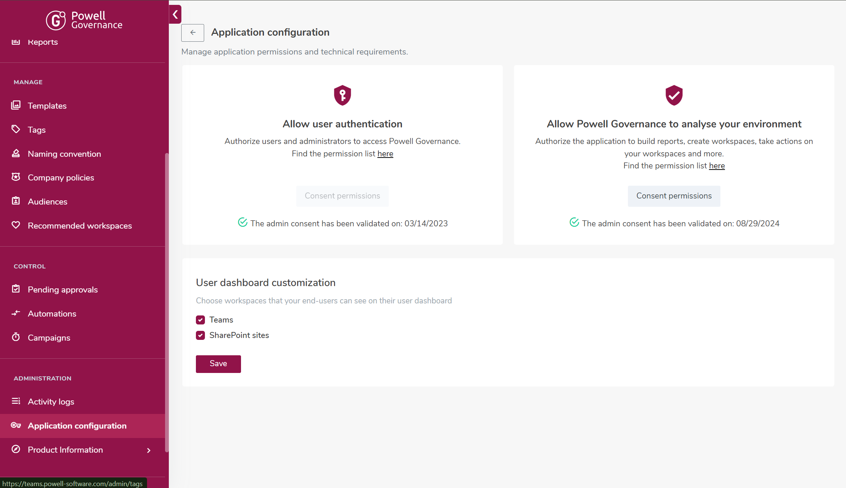
Task: Click Consent permissions for environment analysis
Action: (x=674, y=196)
